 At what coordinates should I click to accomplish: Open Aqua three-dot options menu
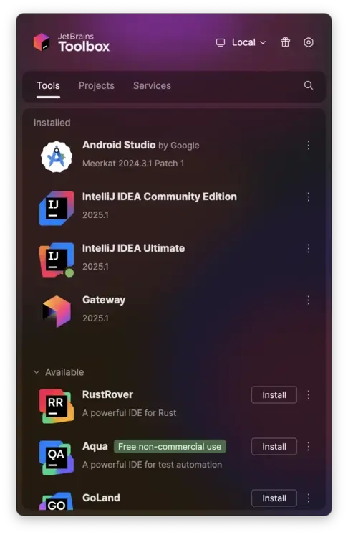tap(308, 447)
